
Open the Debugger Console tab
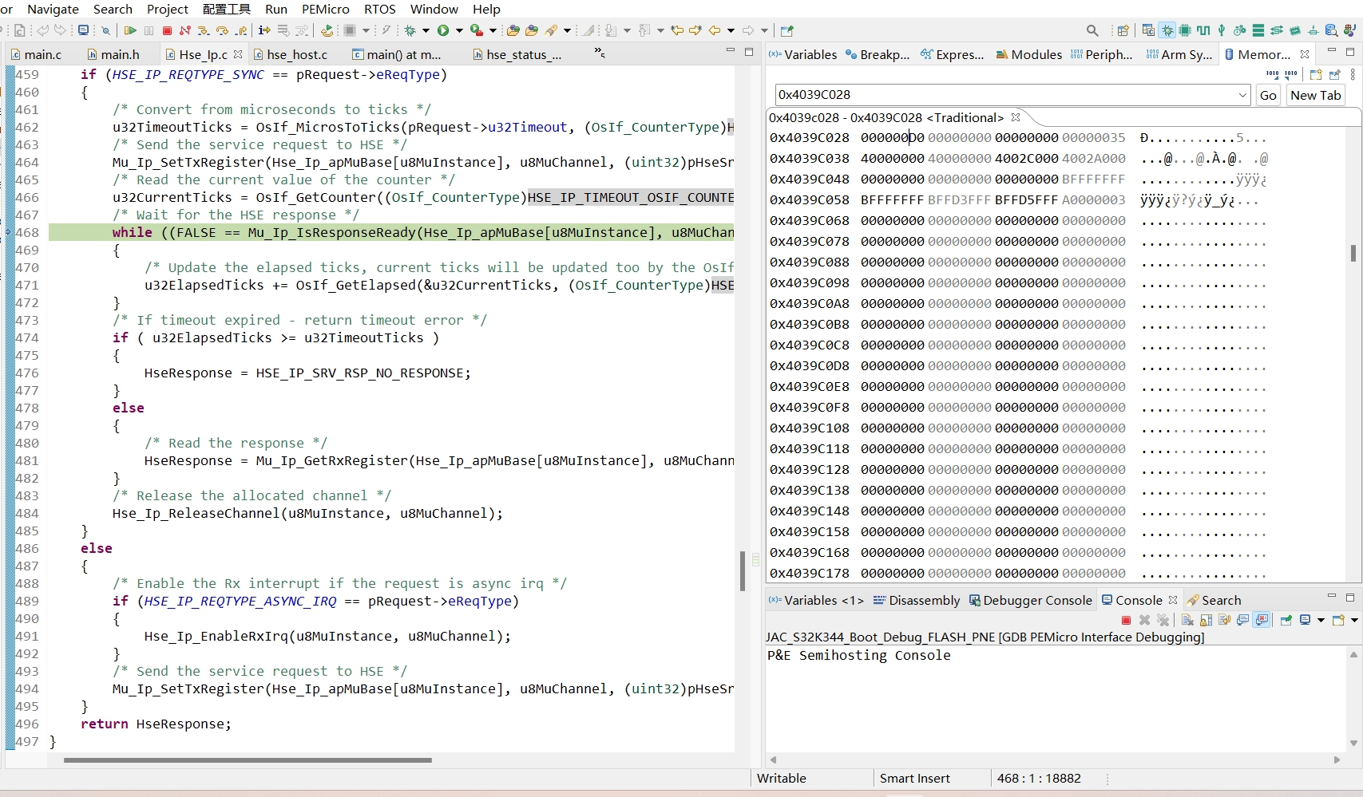1030,600
